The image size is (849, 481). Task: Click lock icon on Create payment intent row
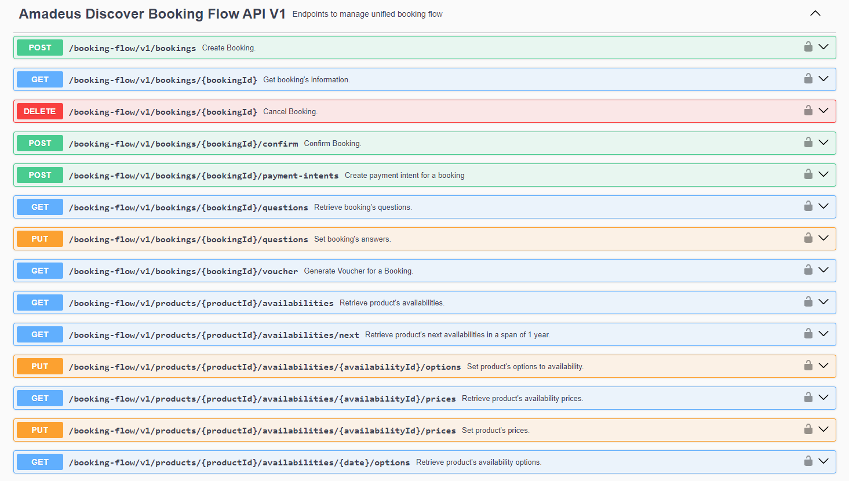808,174
